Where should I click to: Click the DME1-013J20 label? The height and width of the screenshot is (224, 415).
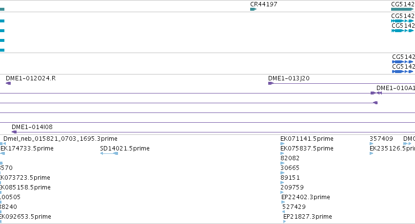289,78
